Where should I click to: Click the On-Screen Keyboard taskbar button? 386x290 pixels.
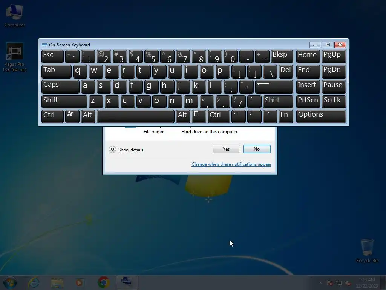pyautogui.click(x=127, y=282)
